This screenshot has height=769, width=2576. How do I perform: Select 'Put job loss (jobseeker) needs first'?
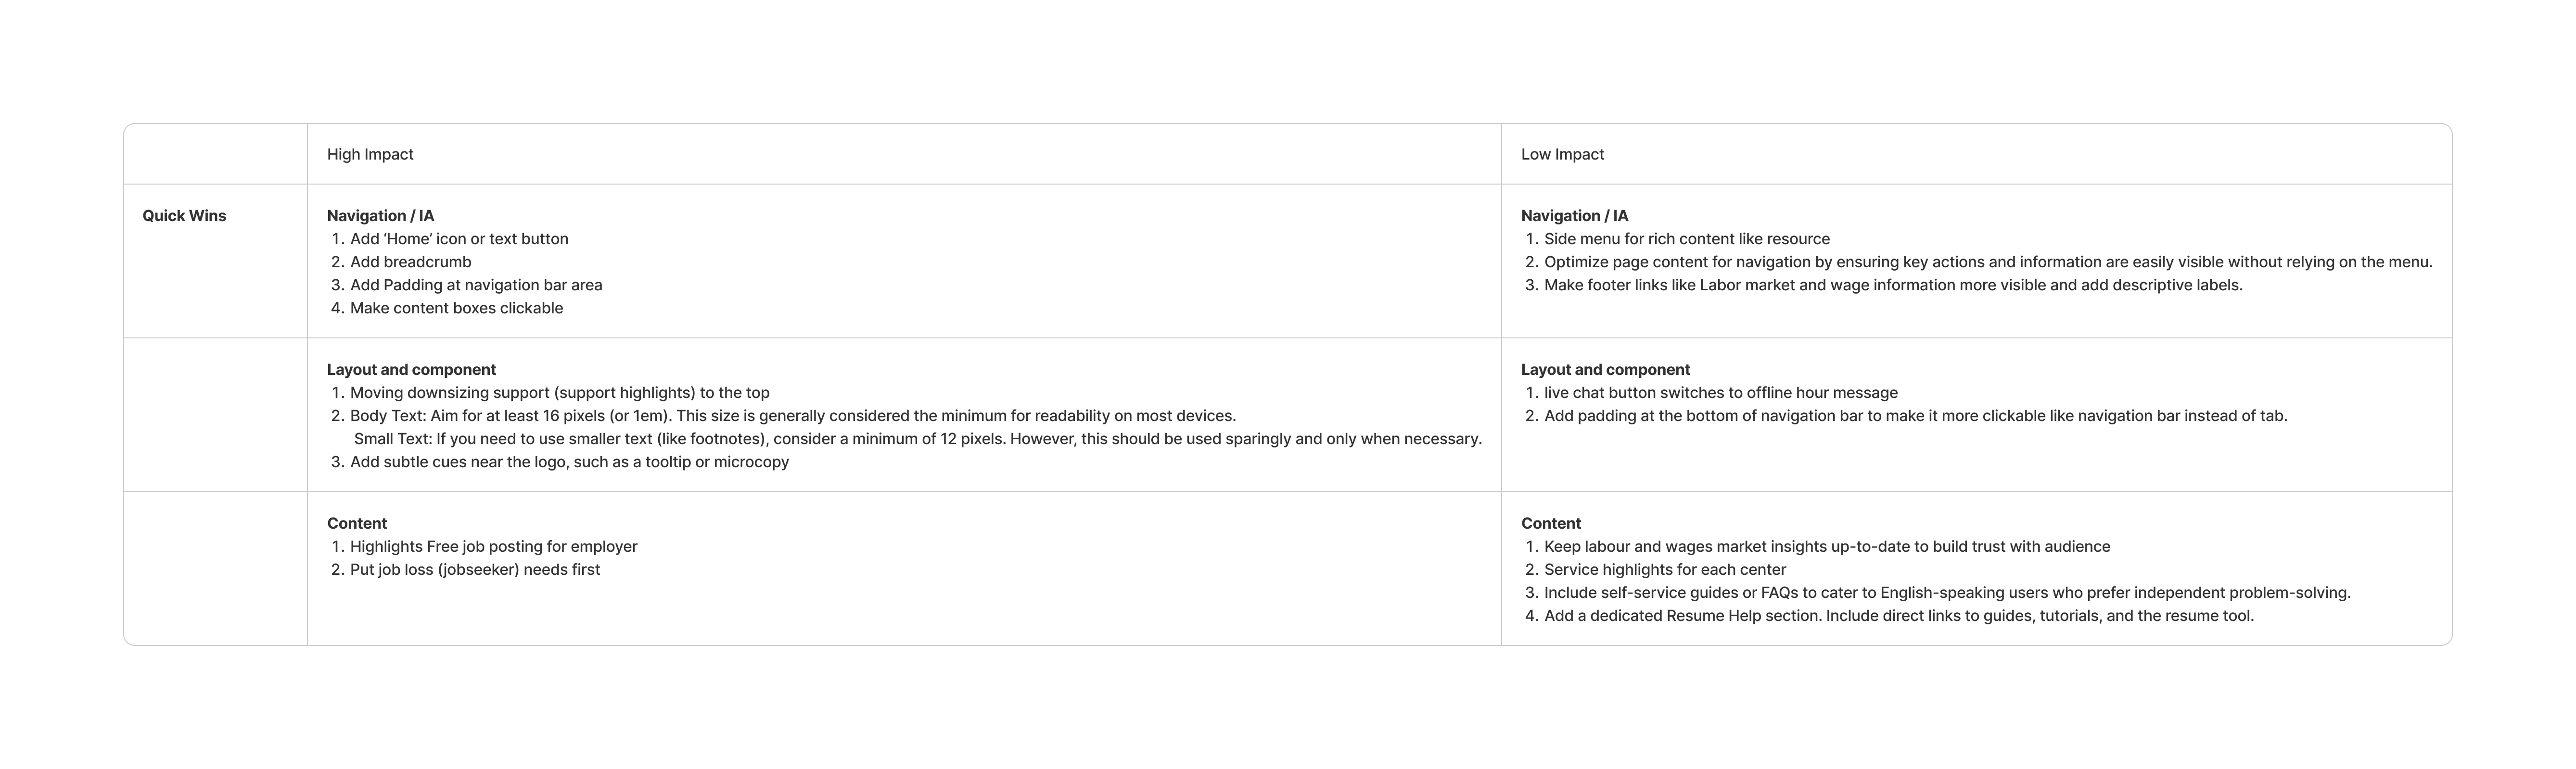point(475,569)
